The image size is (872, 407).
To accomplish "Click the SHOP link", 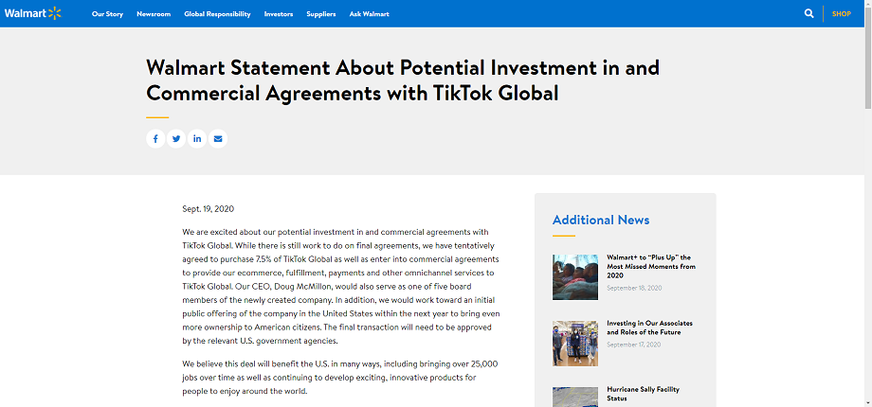I will pos(842,14).
